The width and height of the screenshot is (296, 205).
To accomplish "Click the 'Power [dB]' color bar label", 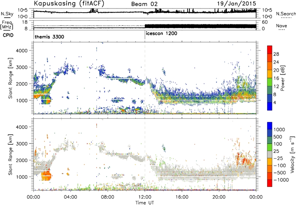I will tap(282, 78).
